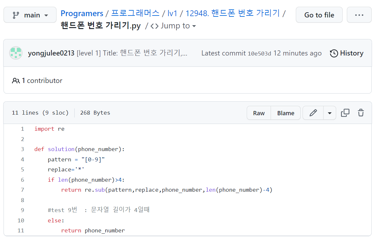
Task: Click the "replace='*'" code line
Action: [x=66, y=169]
